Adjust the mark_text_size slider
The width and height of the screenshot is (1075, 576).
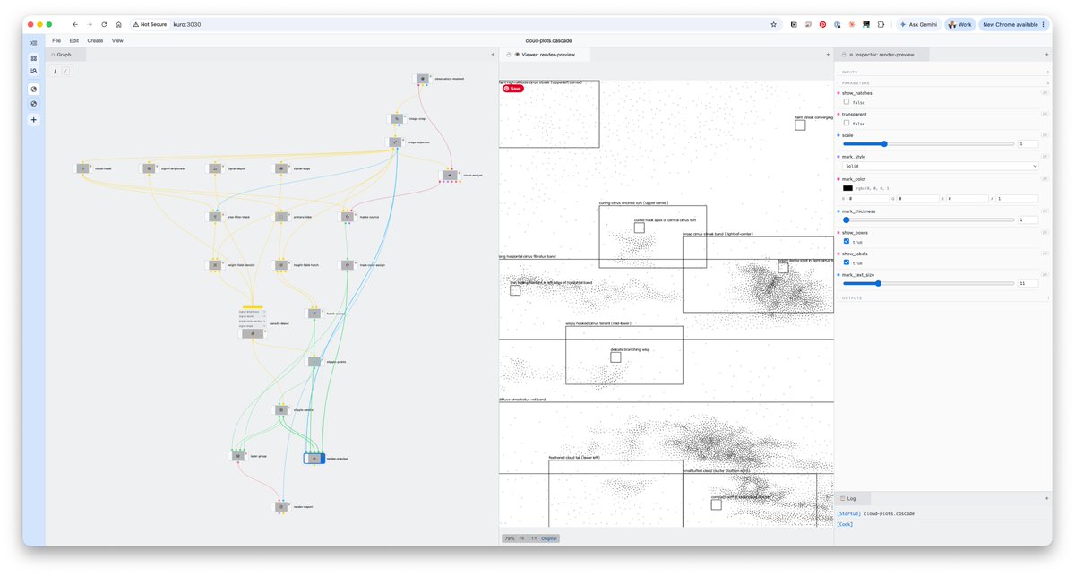point(928,283)
